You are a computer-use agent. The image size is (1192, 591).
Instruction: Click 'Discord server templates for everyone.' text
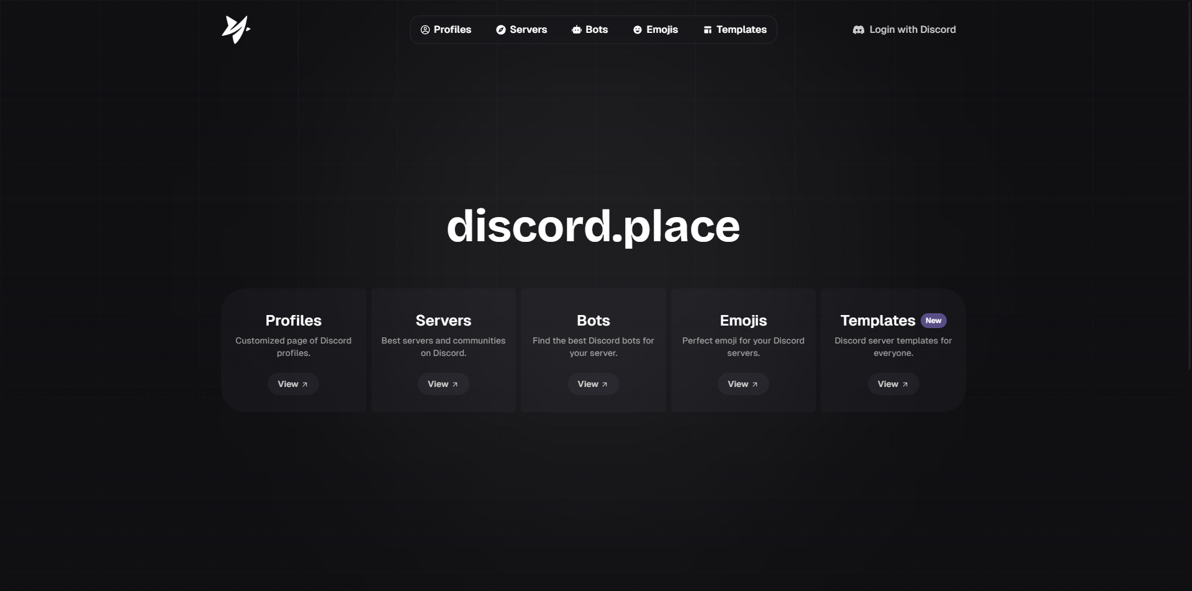point(893,347)
